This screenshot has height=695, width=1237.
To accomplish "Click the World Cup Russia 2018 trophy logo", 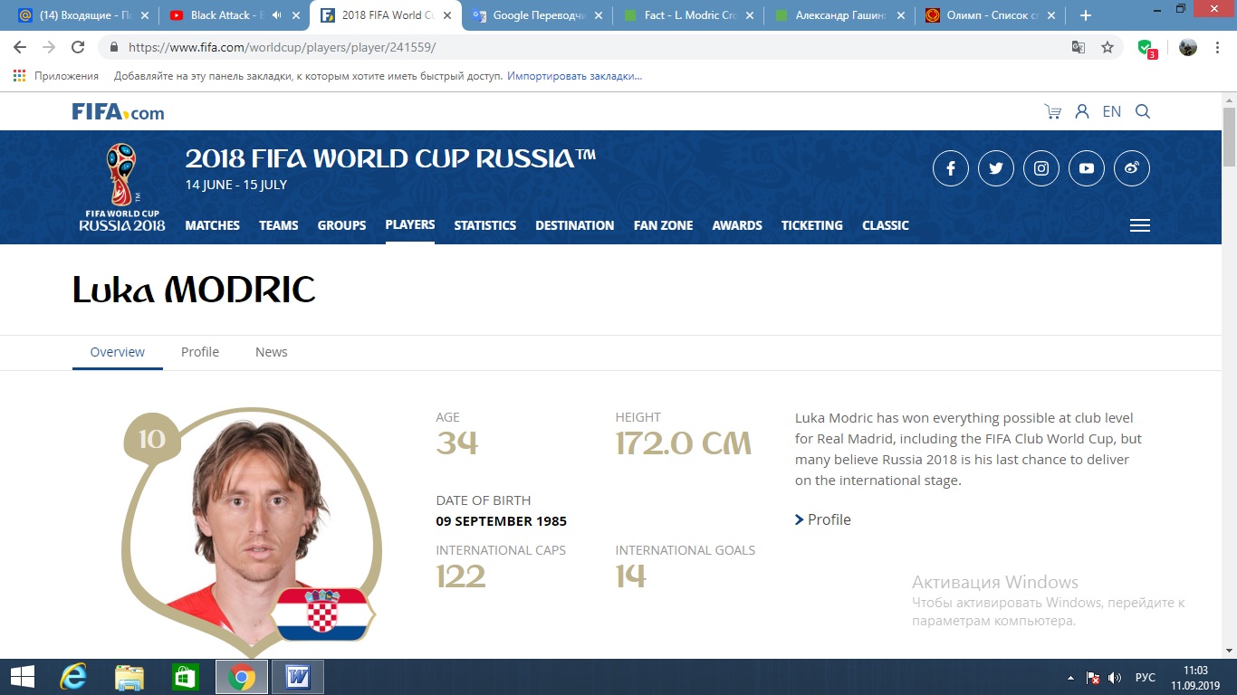I will [121, 187].
